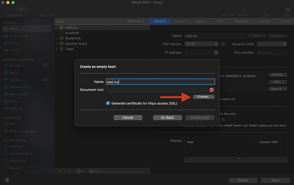The width and height of the screenshot is (294, 185).
Task: Click the Add Host toolbar icon
Action: coord(228,10)
